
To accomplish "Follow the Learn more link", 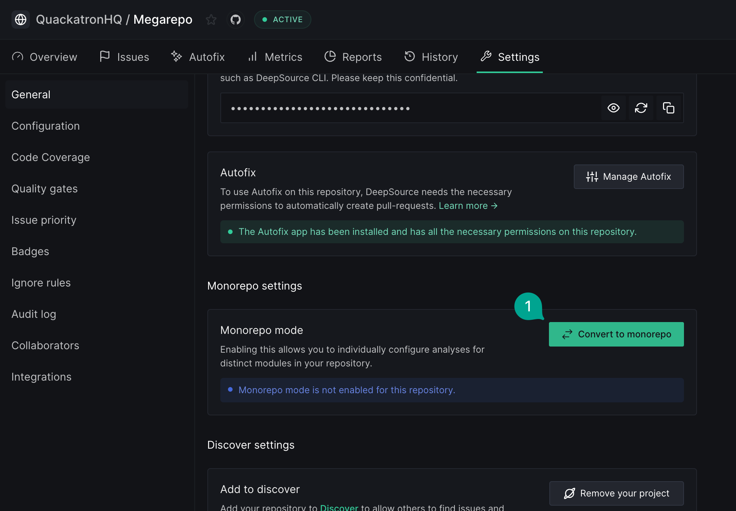I will click(x=468, y=206).
